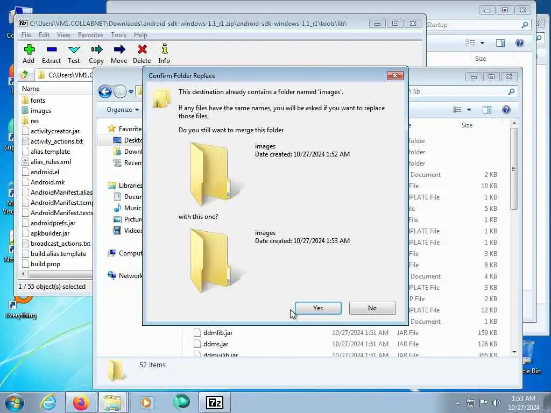Click the Test toolbar icon

(74, 53)
